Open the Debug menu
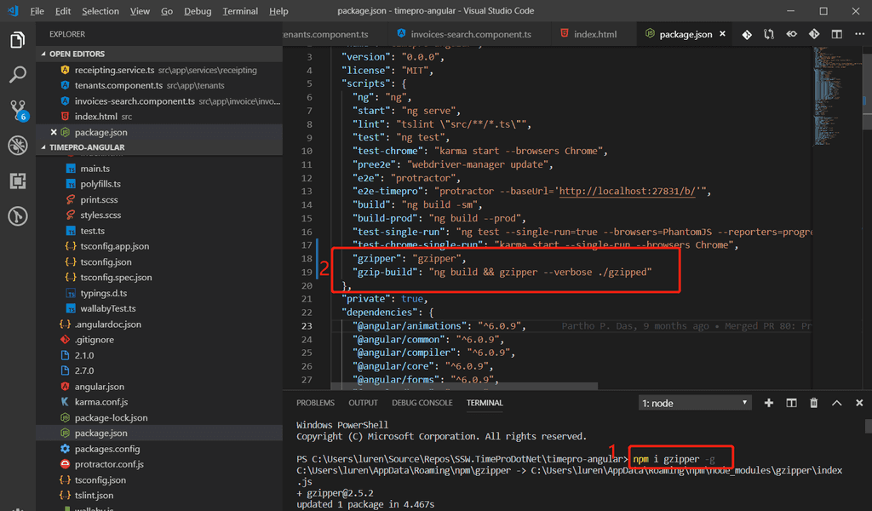Image resolution: width=872 pixels, height=511 pixels. coord(198,11)
